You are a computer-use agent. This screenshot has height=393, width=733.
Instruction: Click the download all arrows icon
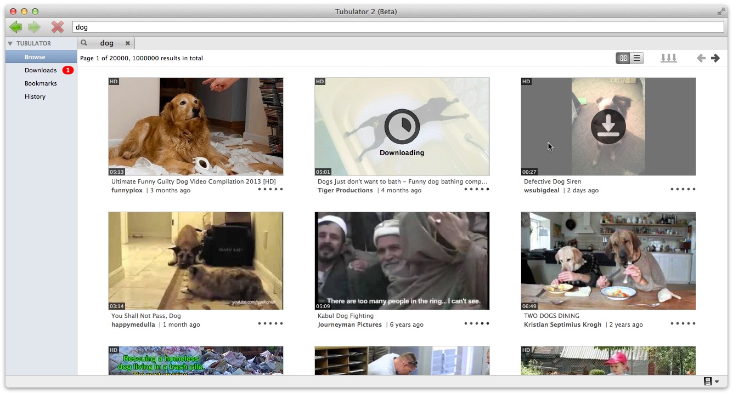click(x=668, y=58)
